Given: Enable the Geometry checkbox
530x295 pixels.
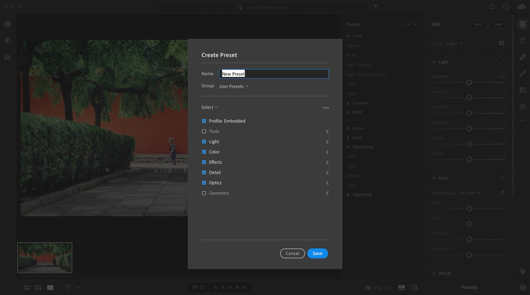Looking at the screenshot, I should [204, 193].
